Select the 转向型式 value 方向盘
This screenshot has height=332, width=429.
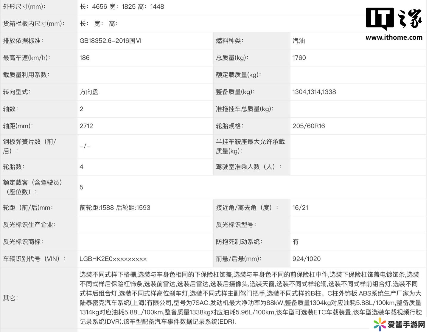[x=89, y=92]
